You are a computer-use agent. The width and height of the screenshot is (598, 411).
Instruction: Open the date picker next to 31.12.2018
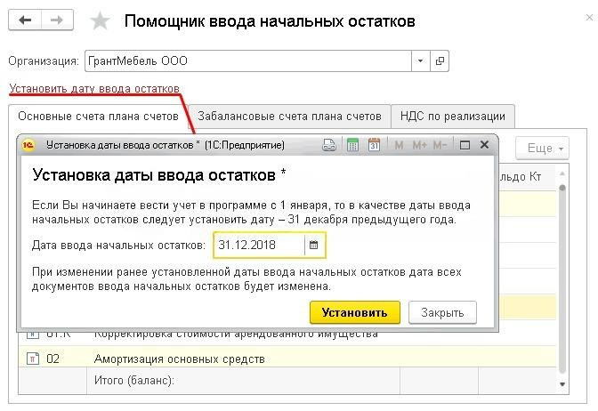[314, 245]
